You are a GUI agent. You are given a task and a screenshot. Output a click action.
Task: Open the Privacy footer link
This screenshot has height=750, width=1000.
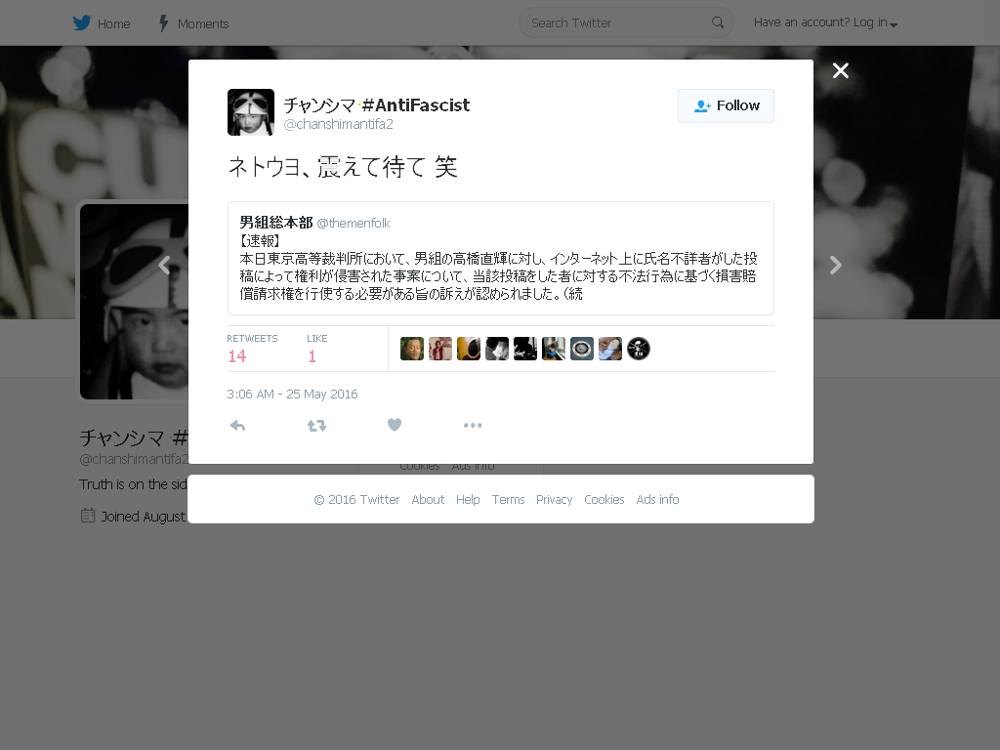click(555, 499)
